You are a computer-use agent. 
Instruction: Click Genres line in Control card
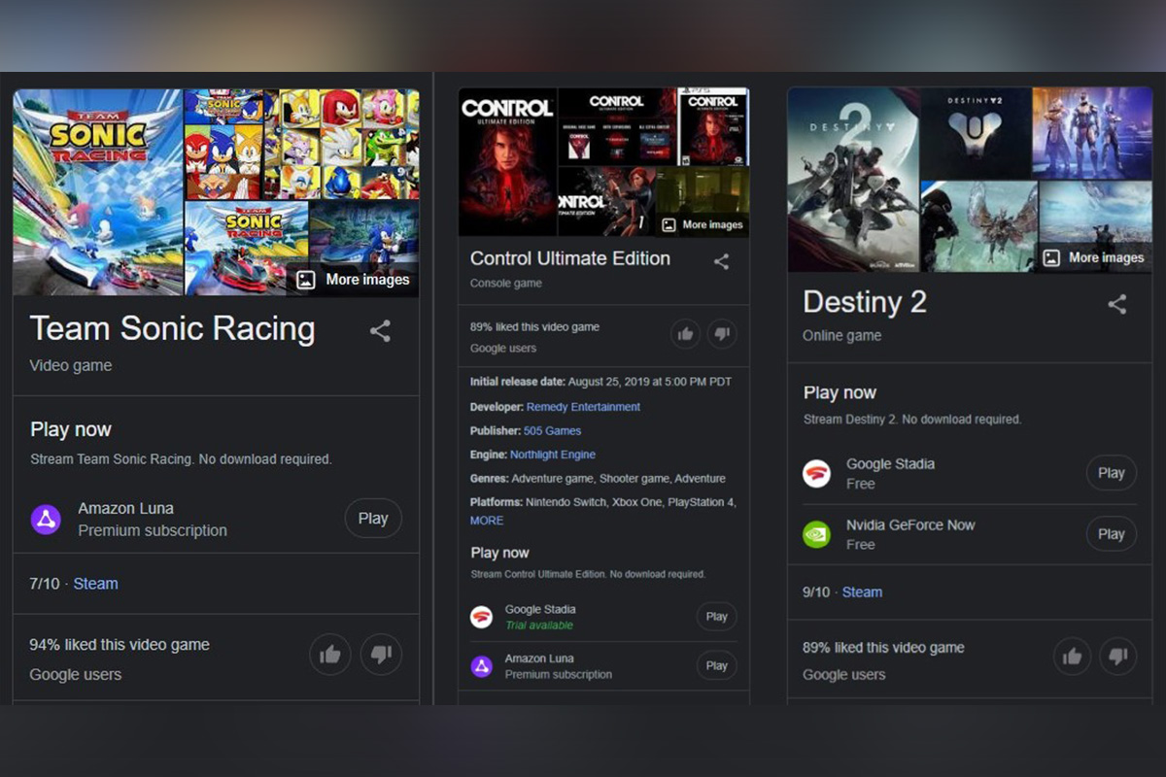pyautogui.click(x=598, y=478)
